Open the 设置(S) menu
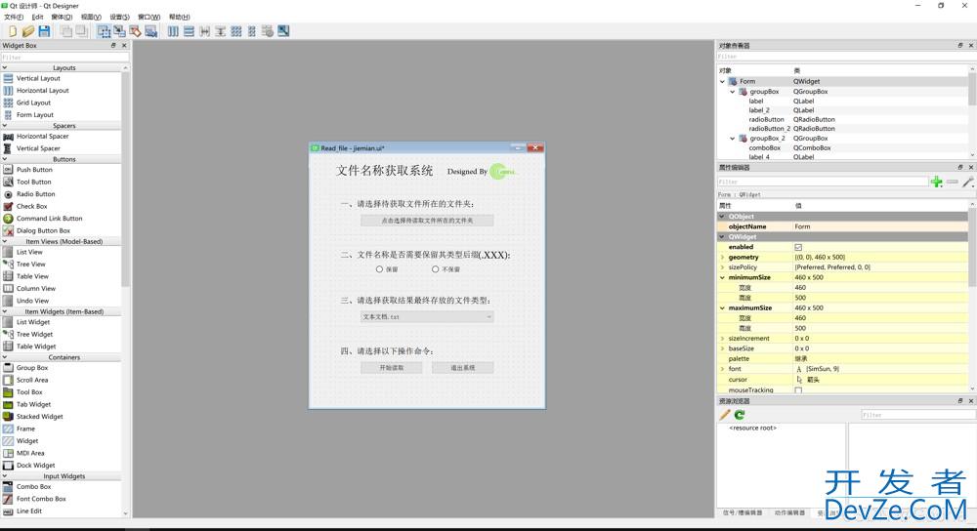Screen dimensions: 977x531 click(119, 17)
